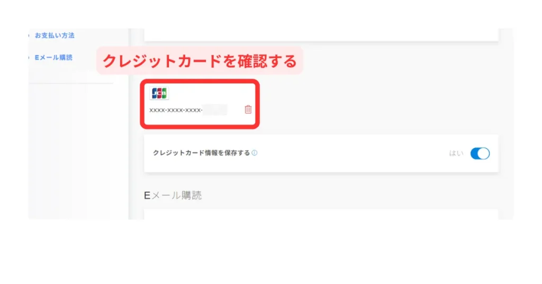Toggle the クレジットカード情報を保存する switch off

480,154
